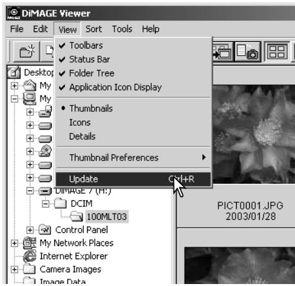Open the Tools menu
This screenshot has width=295, height=286.
pyautogui.click(x=122, y=29)
